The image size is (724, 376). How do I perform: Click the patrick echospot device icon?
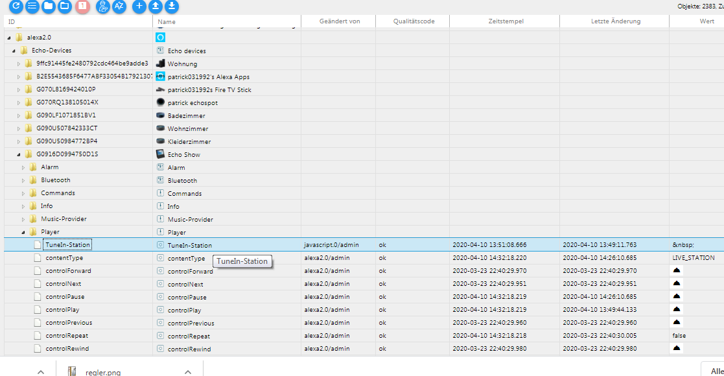pos(160,102)
